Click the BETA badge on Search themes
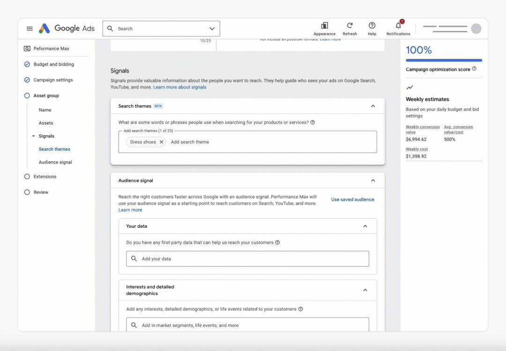The width and height of the screenshot is (506, 351). pos(158,106)
